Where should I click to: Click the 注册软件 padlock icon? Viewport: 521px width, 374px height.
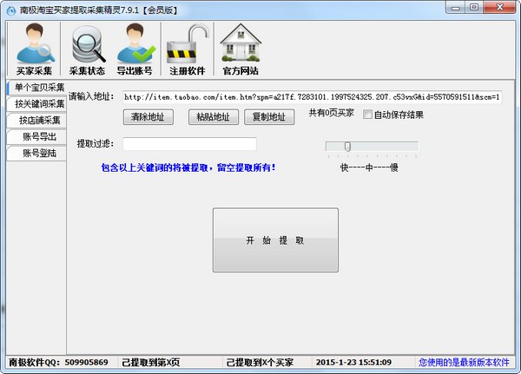pyautogui.click(x=187, y=49)
